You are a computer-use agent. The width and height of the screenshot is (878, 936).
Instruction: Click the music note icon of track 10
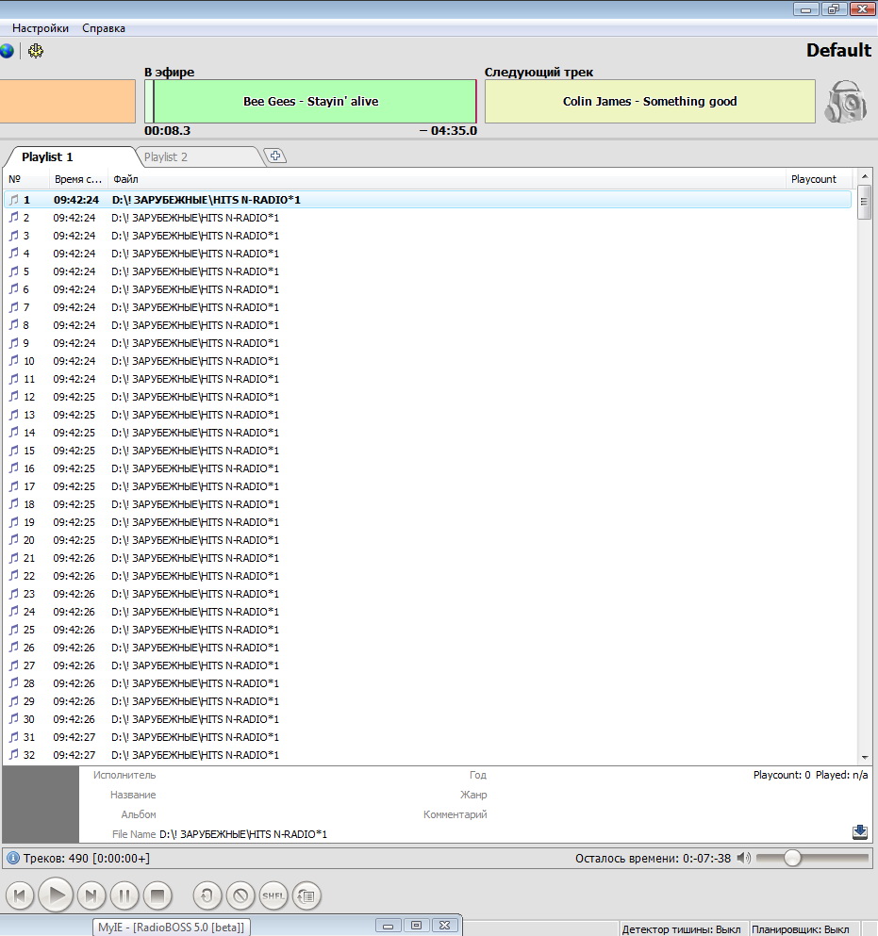pos(14,361)
